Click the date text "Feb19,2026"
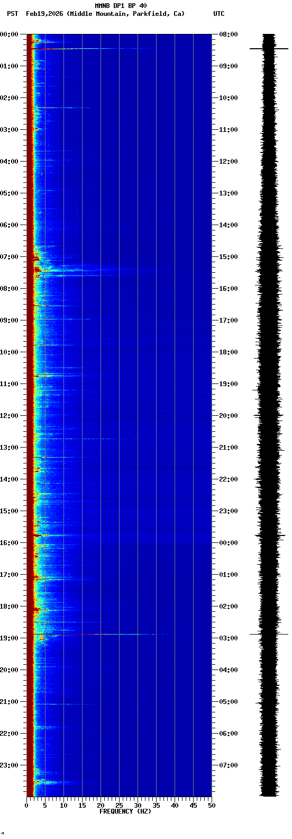 click(x=44, y=14)
